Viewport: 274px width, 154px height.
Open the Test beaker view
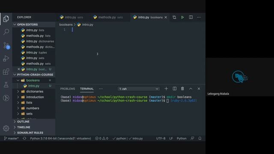(x=6, y=85)
